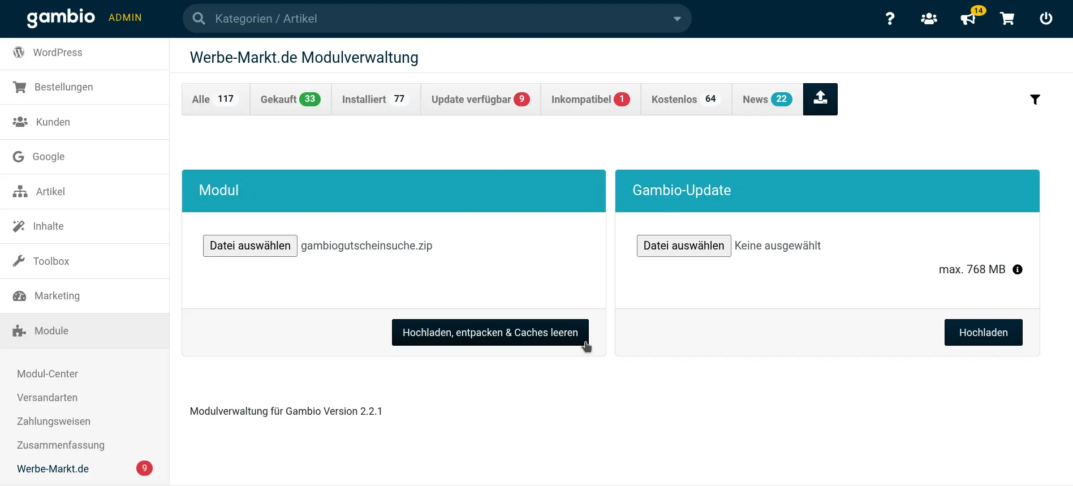Click the upload icon tab

820,99
